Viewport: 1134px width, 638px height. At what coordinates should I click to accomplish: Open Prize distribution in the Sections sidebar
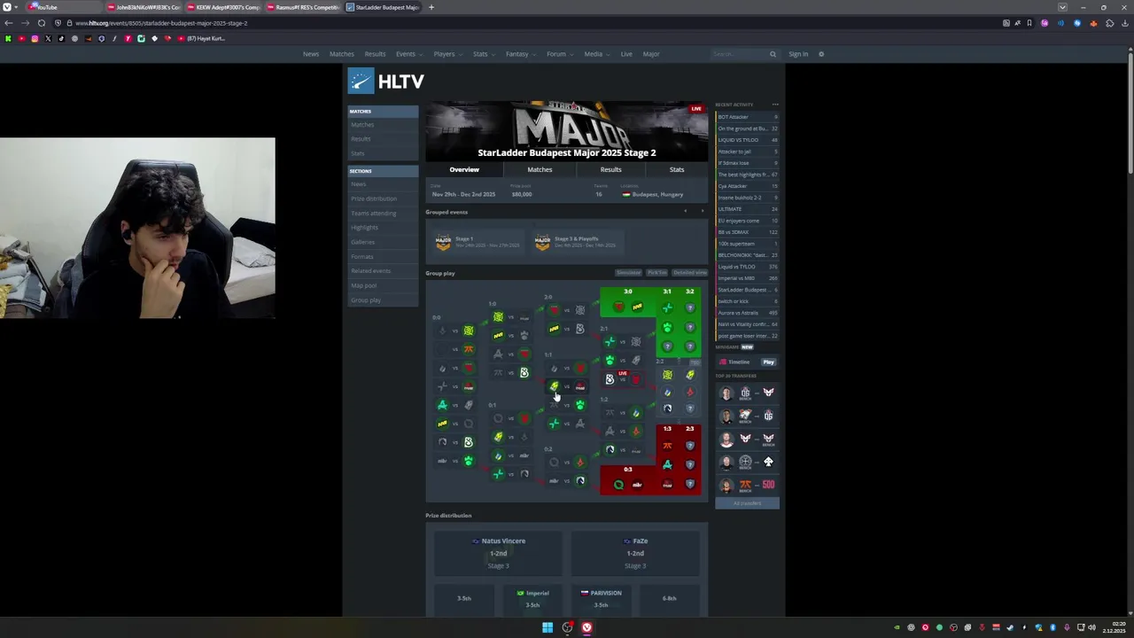[x=374, y=198]
